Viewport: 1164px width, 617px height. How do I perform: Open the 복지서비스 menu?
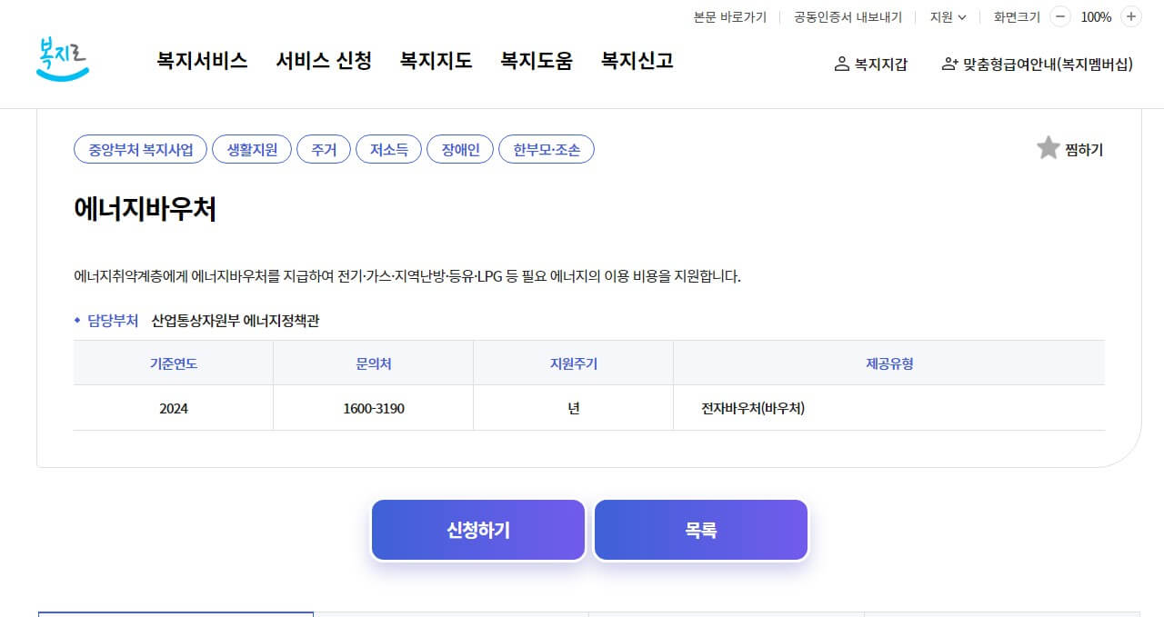(201, 61)
